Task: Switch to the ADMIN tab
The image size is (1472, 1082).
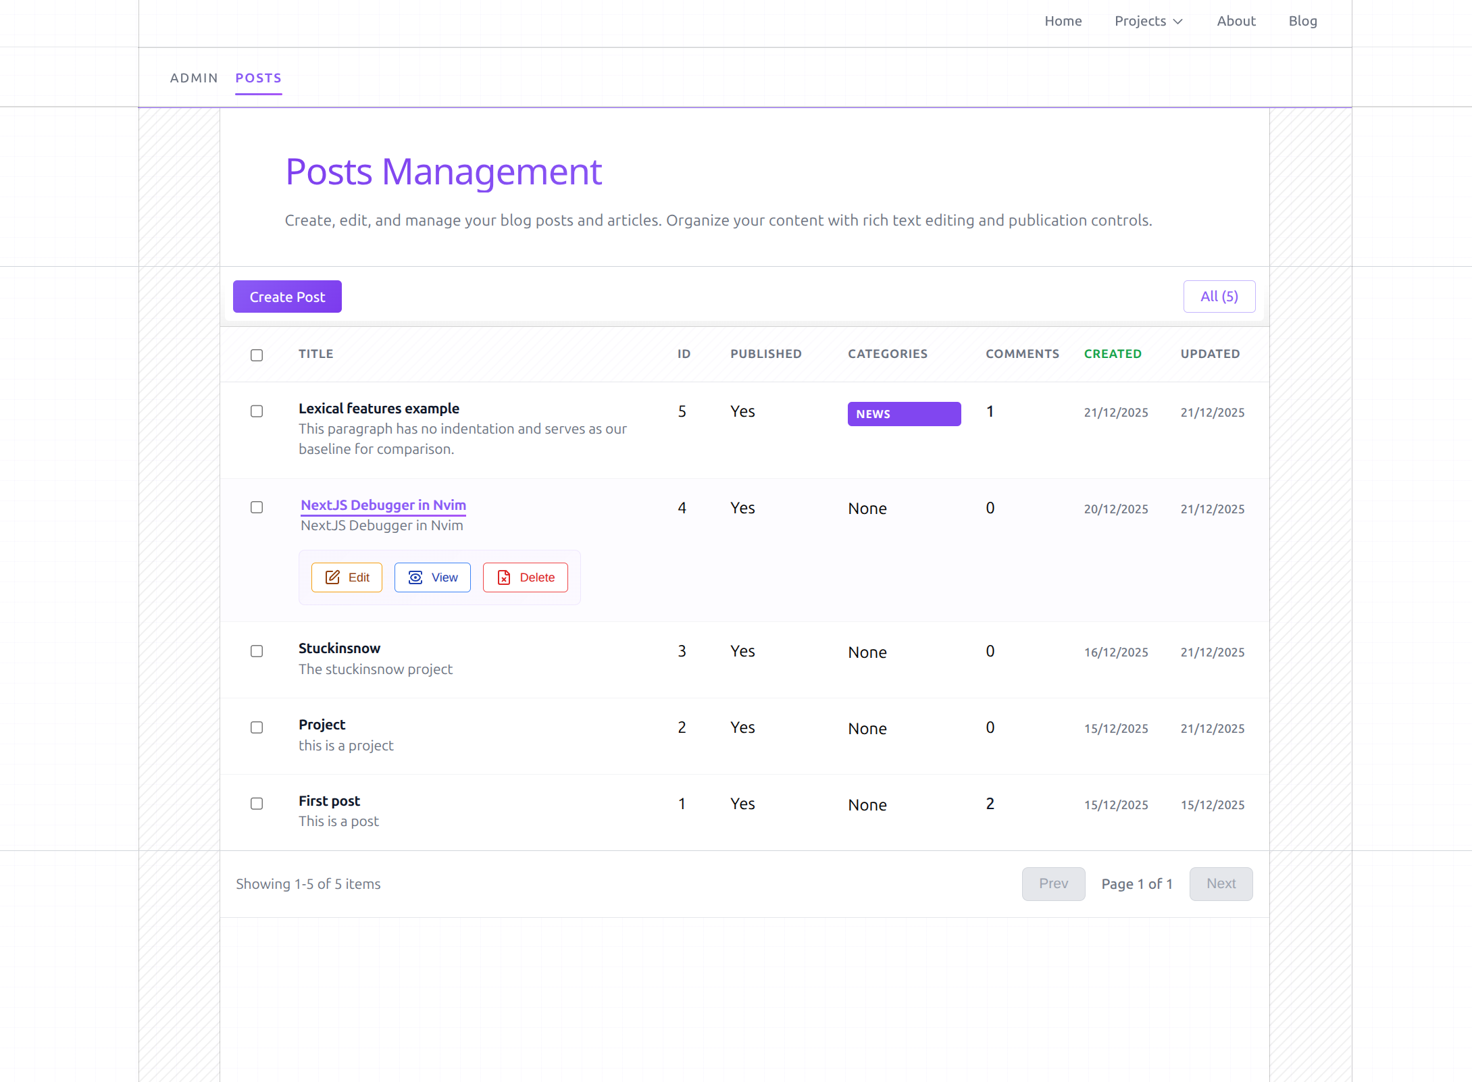Action: point(194,78)
